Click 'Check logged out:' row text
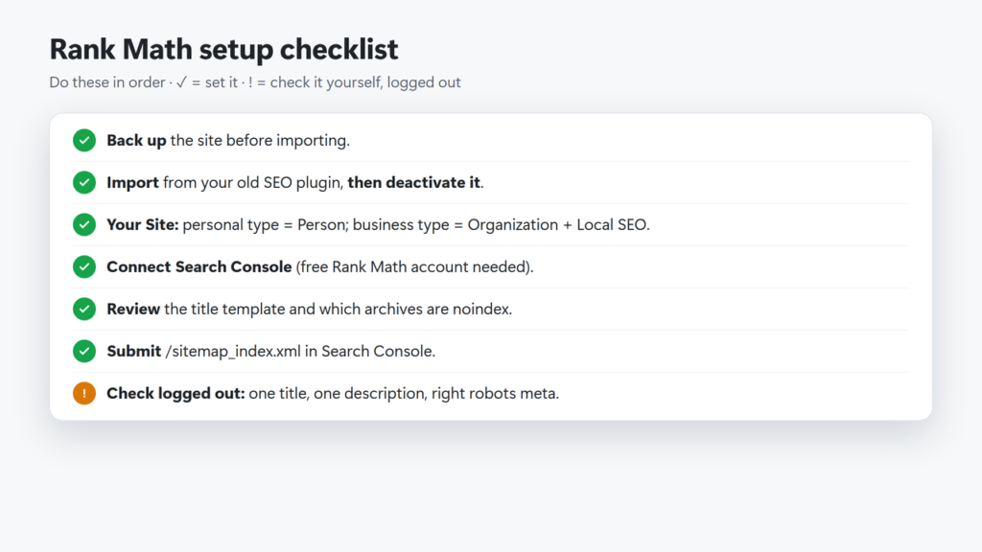 (x=333, y=394)
